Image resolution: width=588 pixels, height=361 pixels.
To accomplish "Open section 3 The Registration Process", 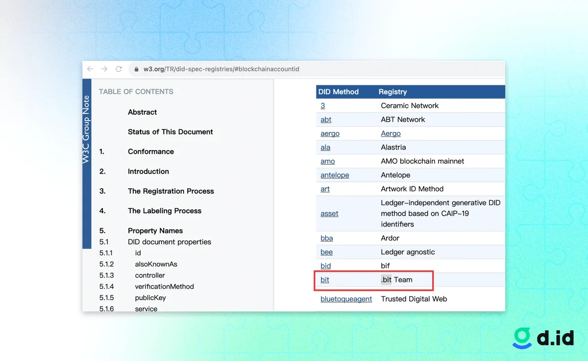I will point(171,191).
